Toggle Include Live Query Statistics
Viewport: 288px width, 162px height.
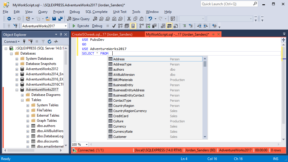[x=148, y=26]
